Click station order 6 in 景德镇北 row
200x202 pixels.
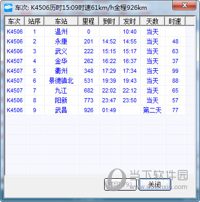coord(35,81)
